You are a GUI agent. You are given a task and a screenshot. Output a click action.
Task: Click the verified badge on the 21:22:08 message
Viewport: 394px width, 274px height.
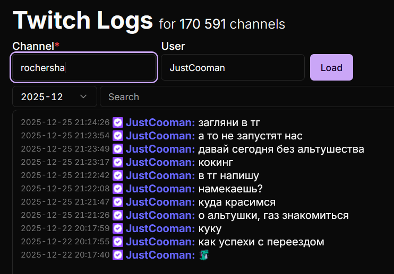click(x=118, y=189)
